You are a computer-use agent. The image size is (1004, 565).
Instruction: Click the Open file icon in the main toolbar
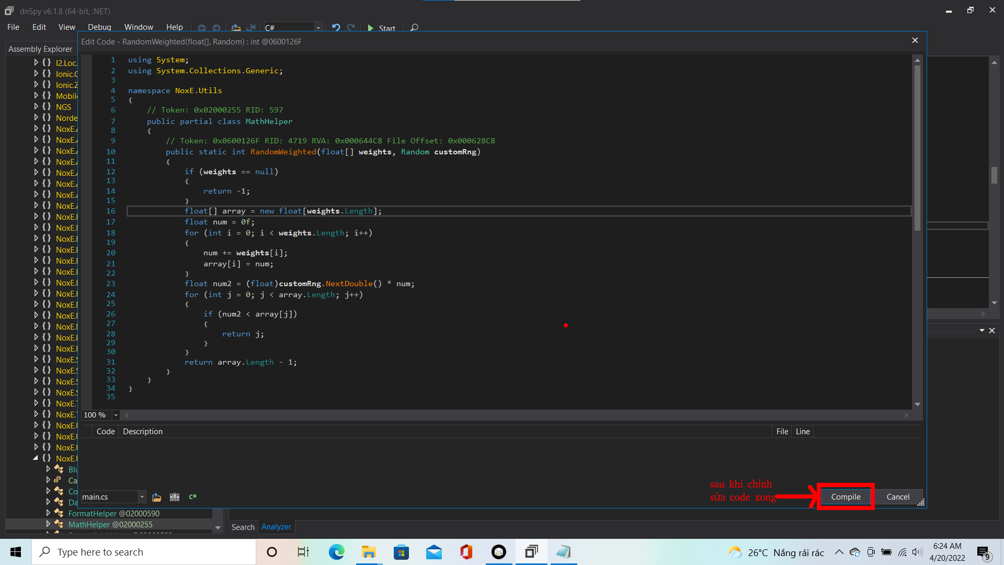(236, 28)
